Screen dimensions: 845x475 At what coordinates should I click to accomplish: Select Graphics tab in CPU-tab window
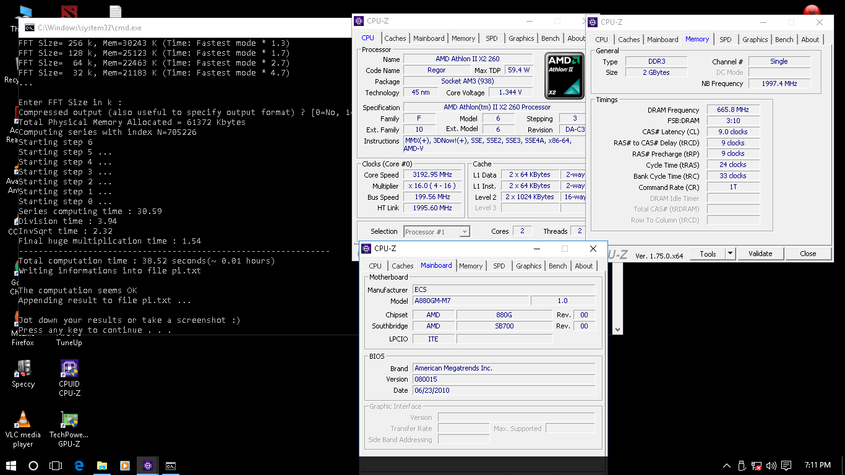[521, 38]
